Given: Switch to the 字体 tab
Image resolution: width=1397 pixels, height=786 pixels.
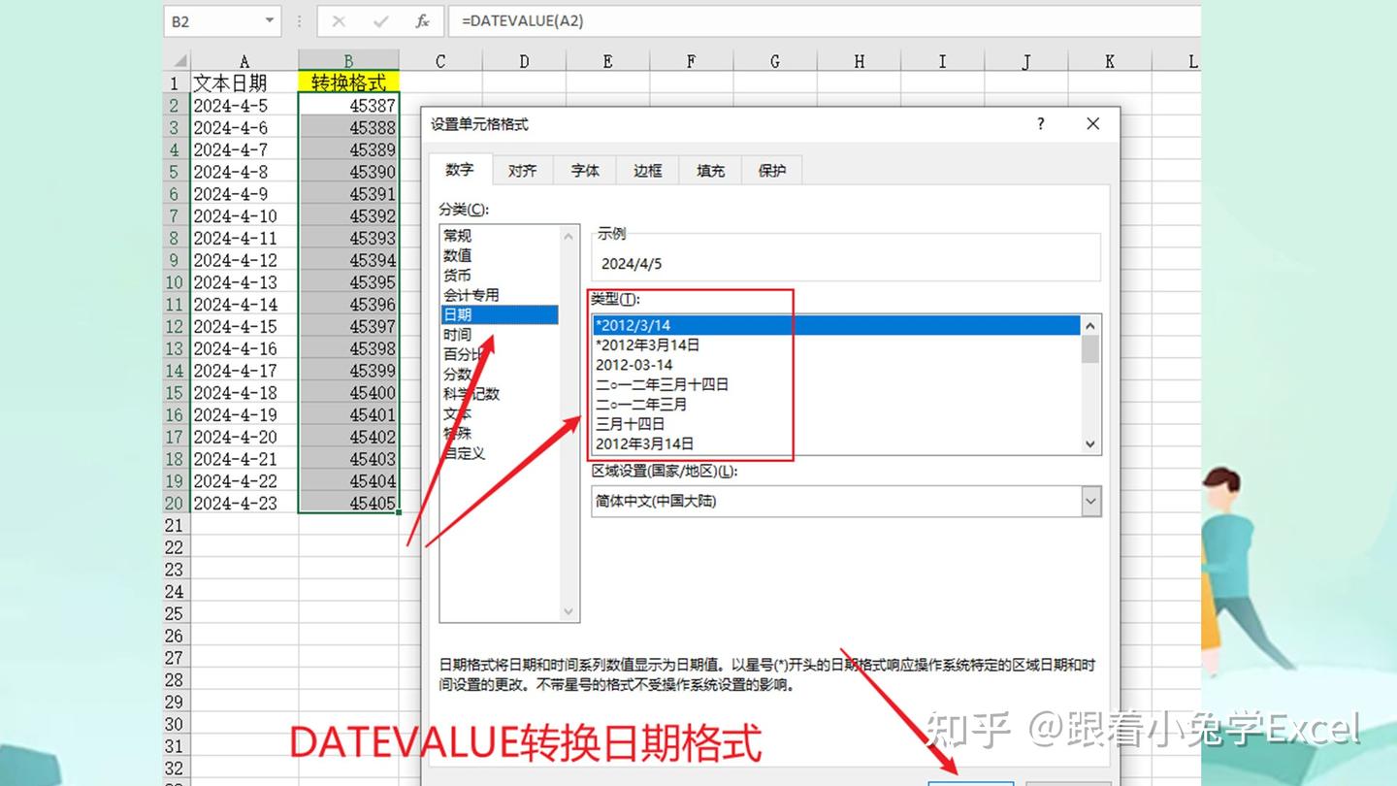Looking at the screenshot, I should [585, 171].
